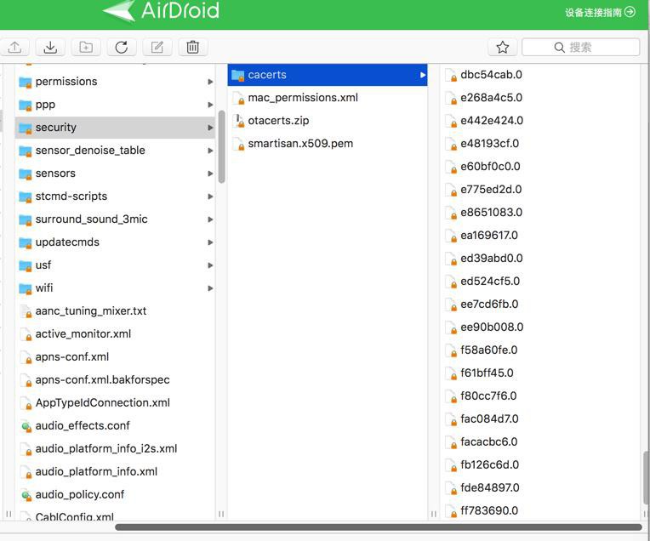Expand the permissions folder arrow
This screenshot has height=541, width=650.
(211, 82)
